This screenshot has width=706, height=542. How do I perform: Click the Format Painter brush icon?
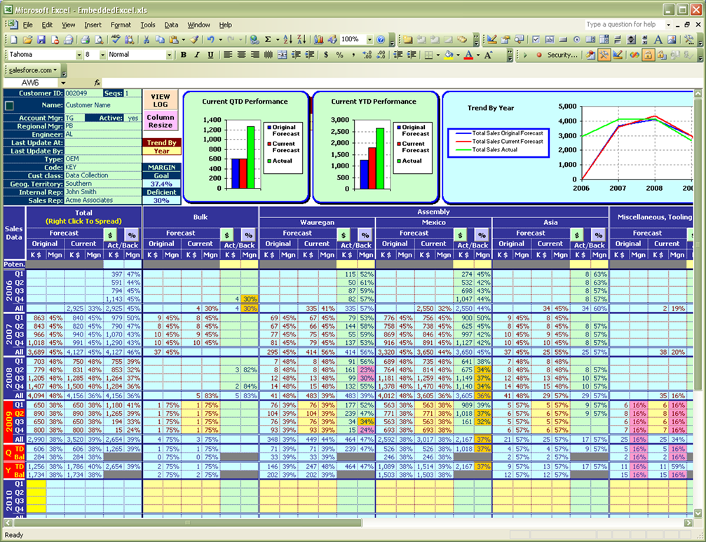point(194,39)
